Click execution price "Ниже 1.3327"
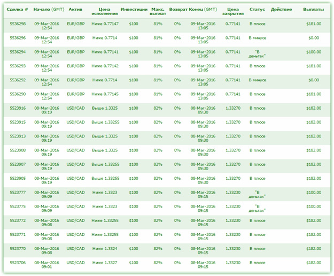This screenshot has width=334, height=276. (104, 263)
